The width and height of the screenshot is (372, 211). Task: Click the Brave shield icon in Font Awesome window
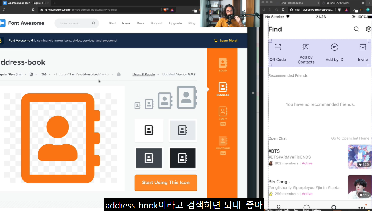click(x=166, y=10)
